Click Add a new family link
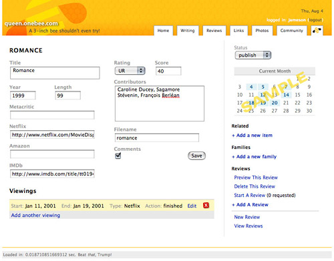Screen dimensions: 334x261 [254, 157]
